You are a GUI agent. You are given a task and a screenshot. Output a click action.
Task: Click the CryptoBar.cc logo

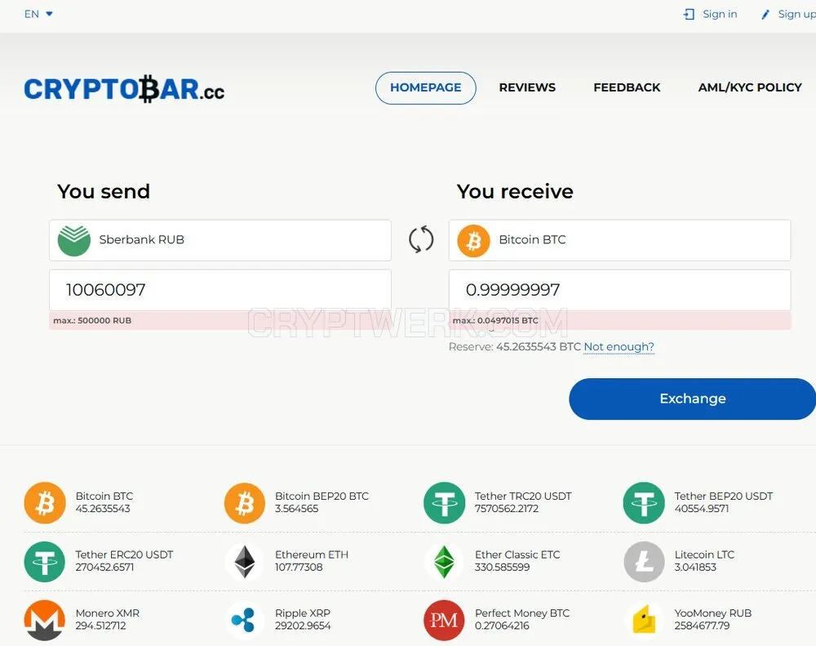[124, 88]
